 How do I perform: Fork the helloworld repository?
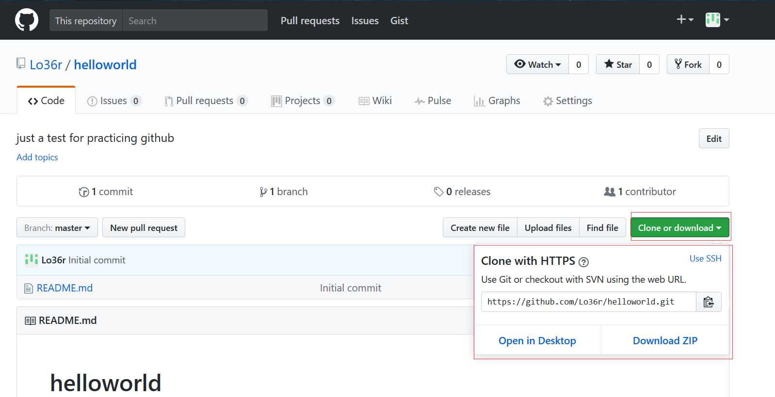click(688, 64)
